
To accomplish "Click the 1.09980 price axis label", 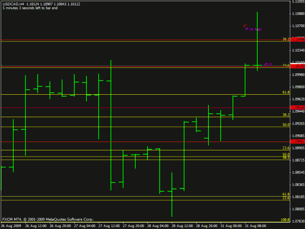I will [x=298, y=75].
